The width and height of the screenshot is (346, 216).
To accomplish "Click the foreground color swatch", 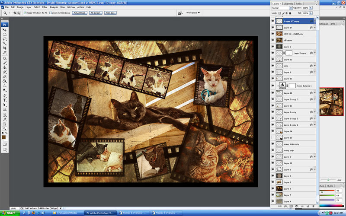I will [x=4, y=137].
